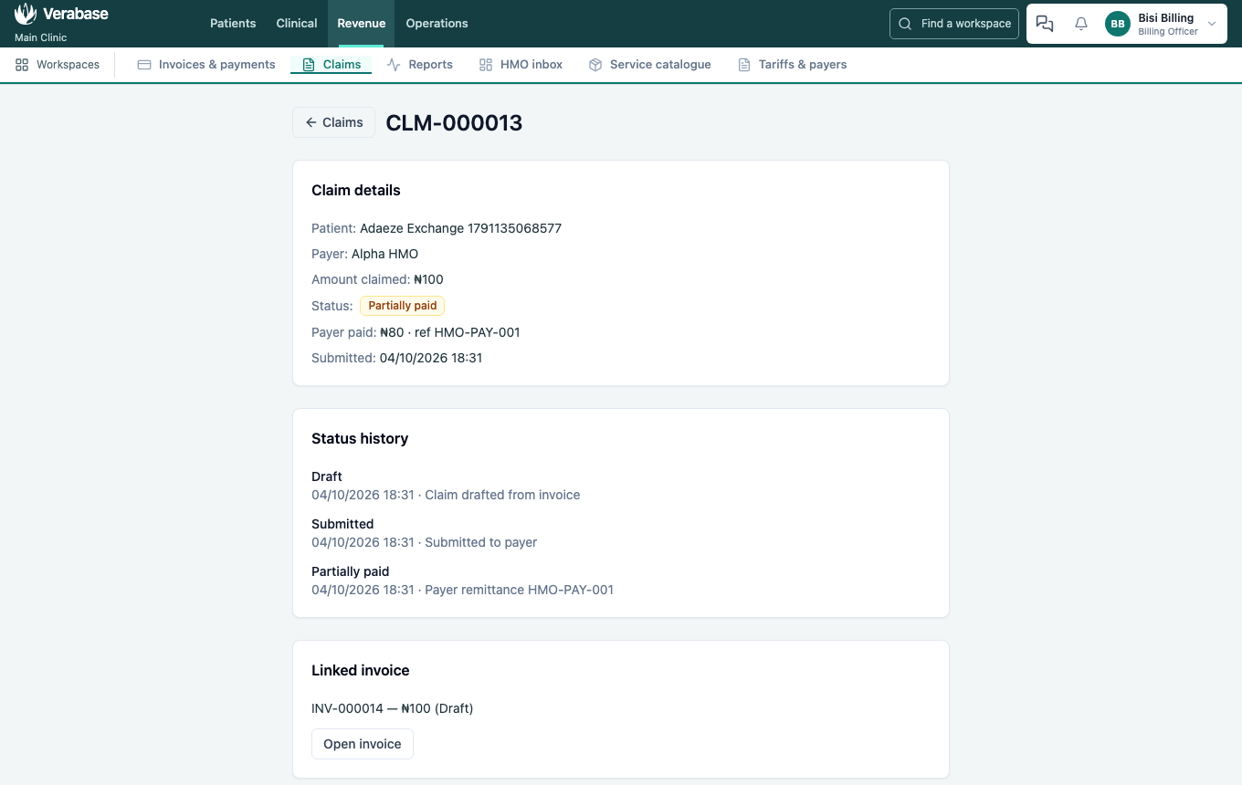The image size is (1242, 785).
Task: Click the Service catalogue box icon
Action: [x=595, y=65]
